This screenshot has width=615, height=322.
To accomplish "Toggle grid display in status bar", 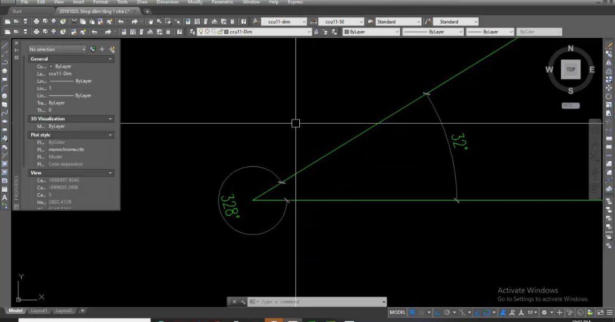I will tap(413, 312).
